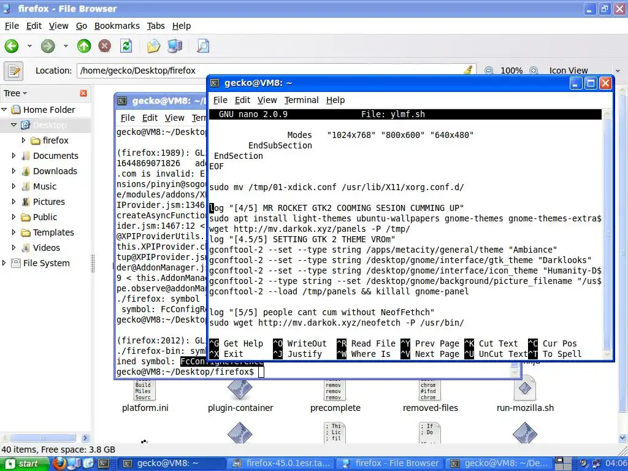
Task: Launch Firefox from the taskbar quick launch
Action: click(59, 464)
